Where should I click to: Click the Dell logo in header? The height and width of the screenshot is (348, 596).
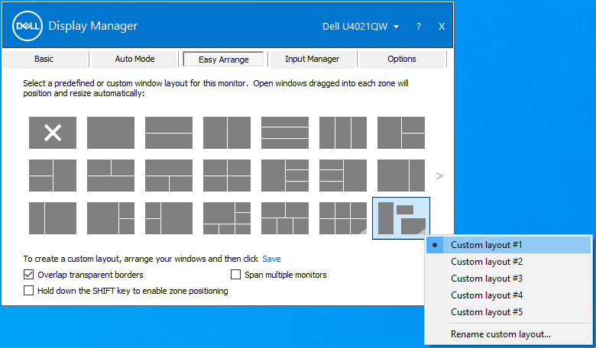(x=28, y=27)
